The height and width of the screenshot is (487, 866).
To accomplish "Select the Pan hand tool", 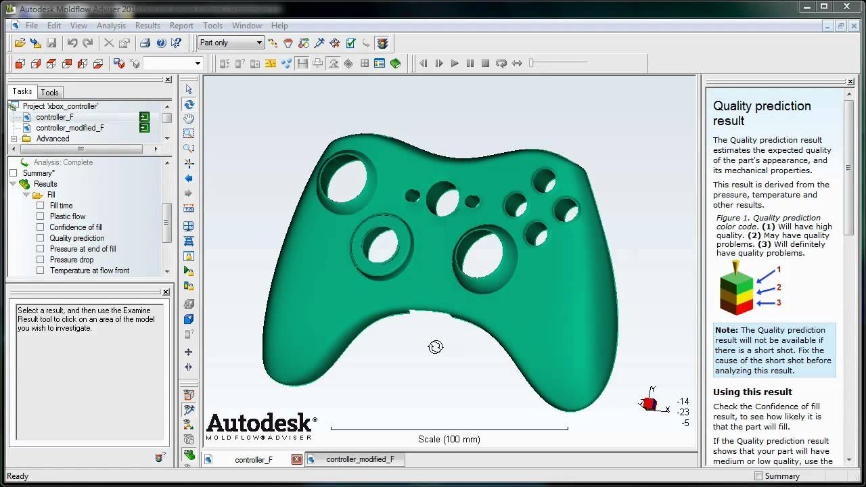I will point(189,119).
